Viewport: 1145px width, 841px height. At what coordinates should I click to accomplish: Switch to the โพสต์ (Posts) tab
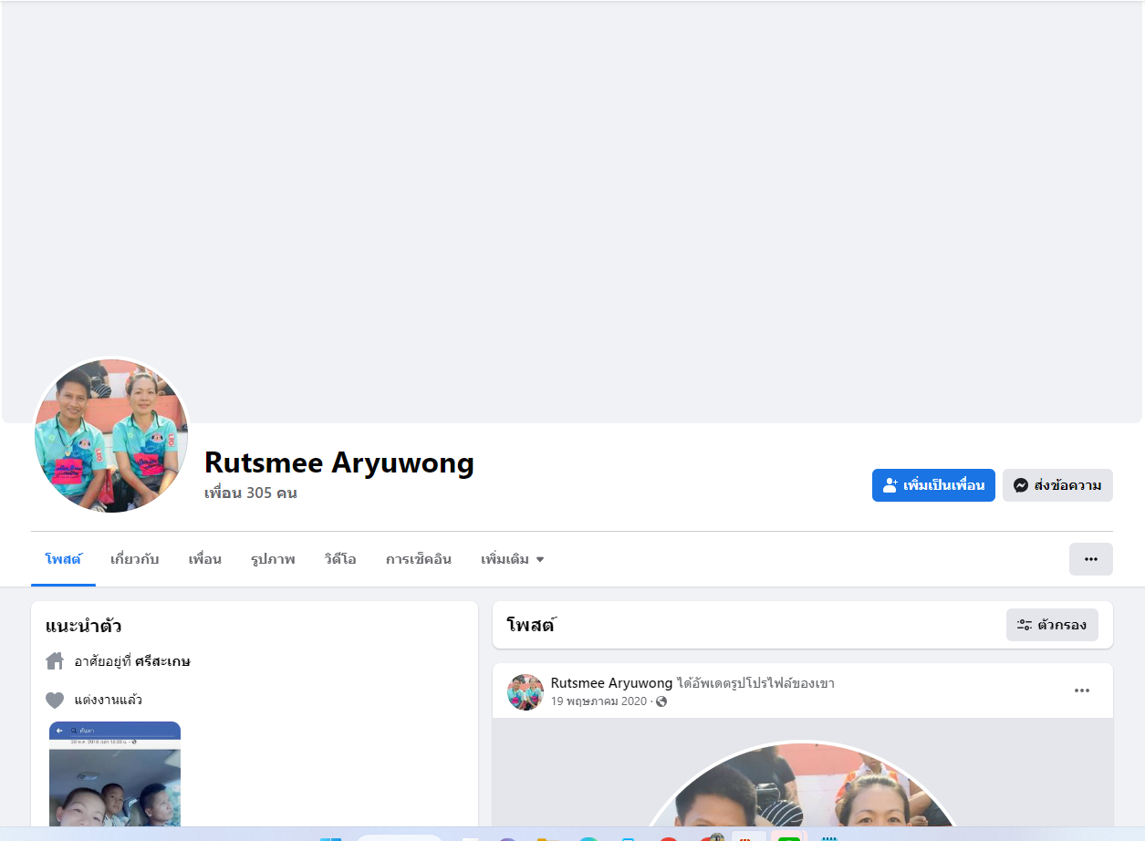tap(63, 559)
